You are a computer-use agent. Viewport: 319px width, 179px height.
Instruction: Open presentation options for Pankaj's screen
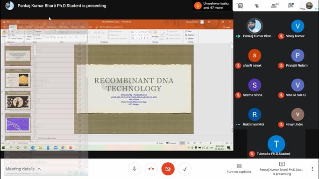pos(282,169)
